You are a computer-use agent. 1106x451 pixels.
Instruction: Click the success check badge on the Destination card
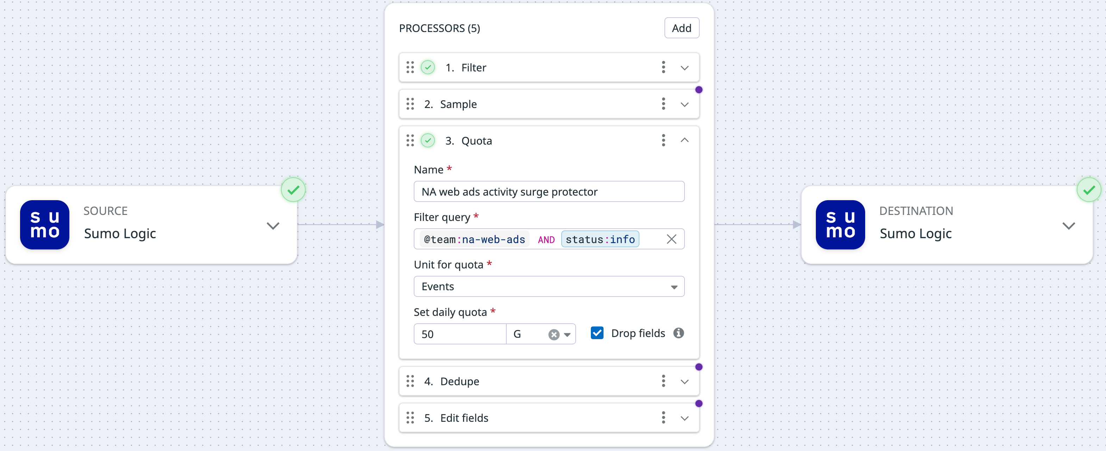[1088, 189]
